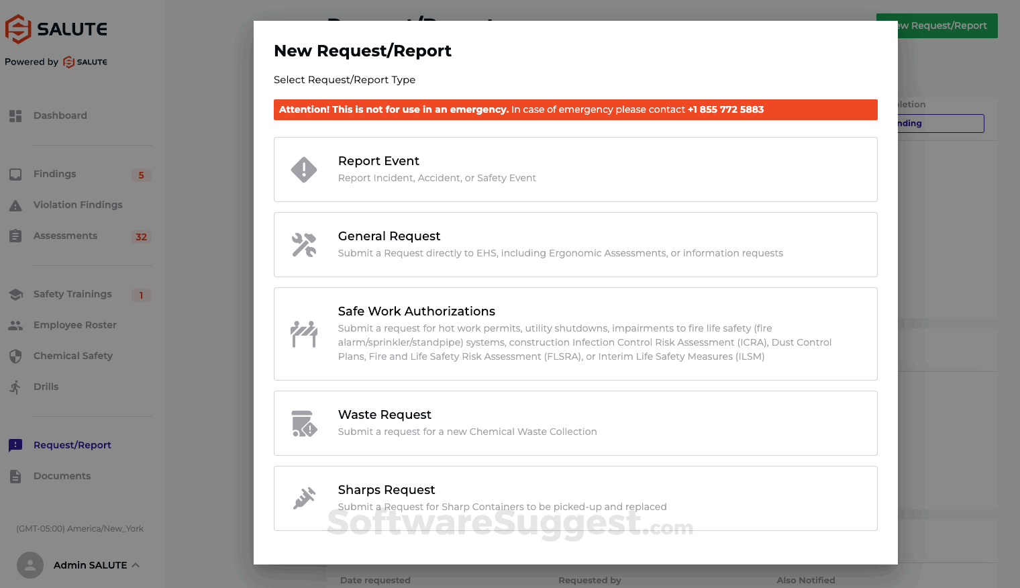This screenshot has height=588, width=1020.
Task: Select the Report Event option title
Action: (378, 161)
